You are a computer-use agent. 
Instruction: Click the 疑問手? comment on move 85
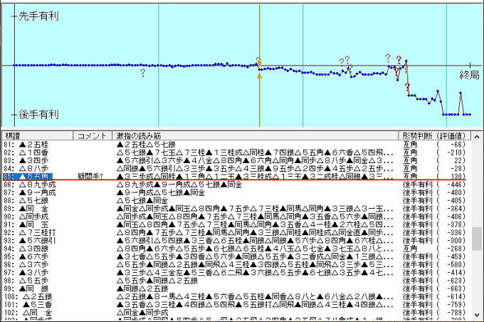point(91,176)
